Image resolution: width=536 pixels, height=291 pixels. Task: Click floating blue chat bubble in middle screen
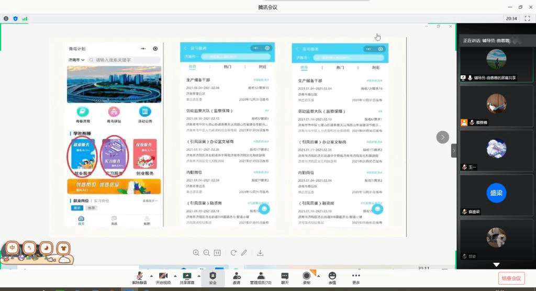[x=264, y=209]
